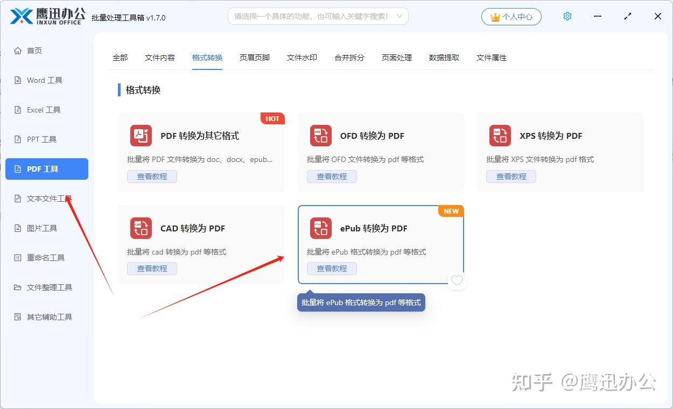Click the 重命名工具 icon
Image resolution: width=673 pixels, height=409 pixels.
coord(18,258)
